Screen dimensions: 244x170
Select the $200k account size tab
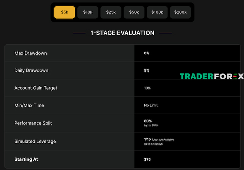tap(180, 13)
